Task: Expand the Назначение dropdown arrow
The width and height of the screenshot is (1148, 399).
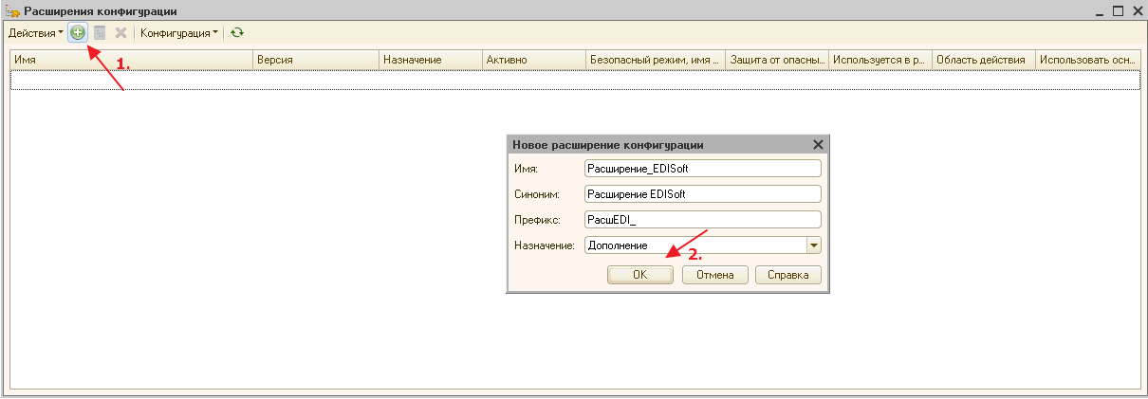Action: click(813, 245)
